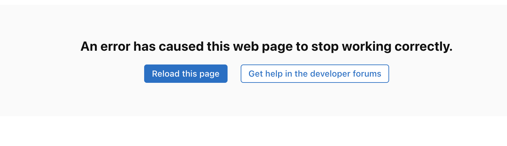This screenshot has height=146, width=507.
Task: Click the white strip above the gray panel
Action: point(253,2)
